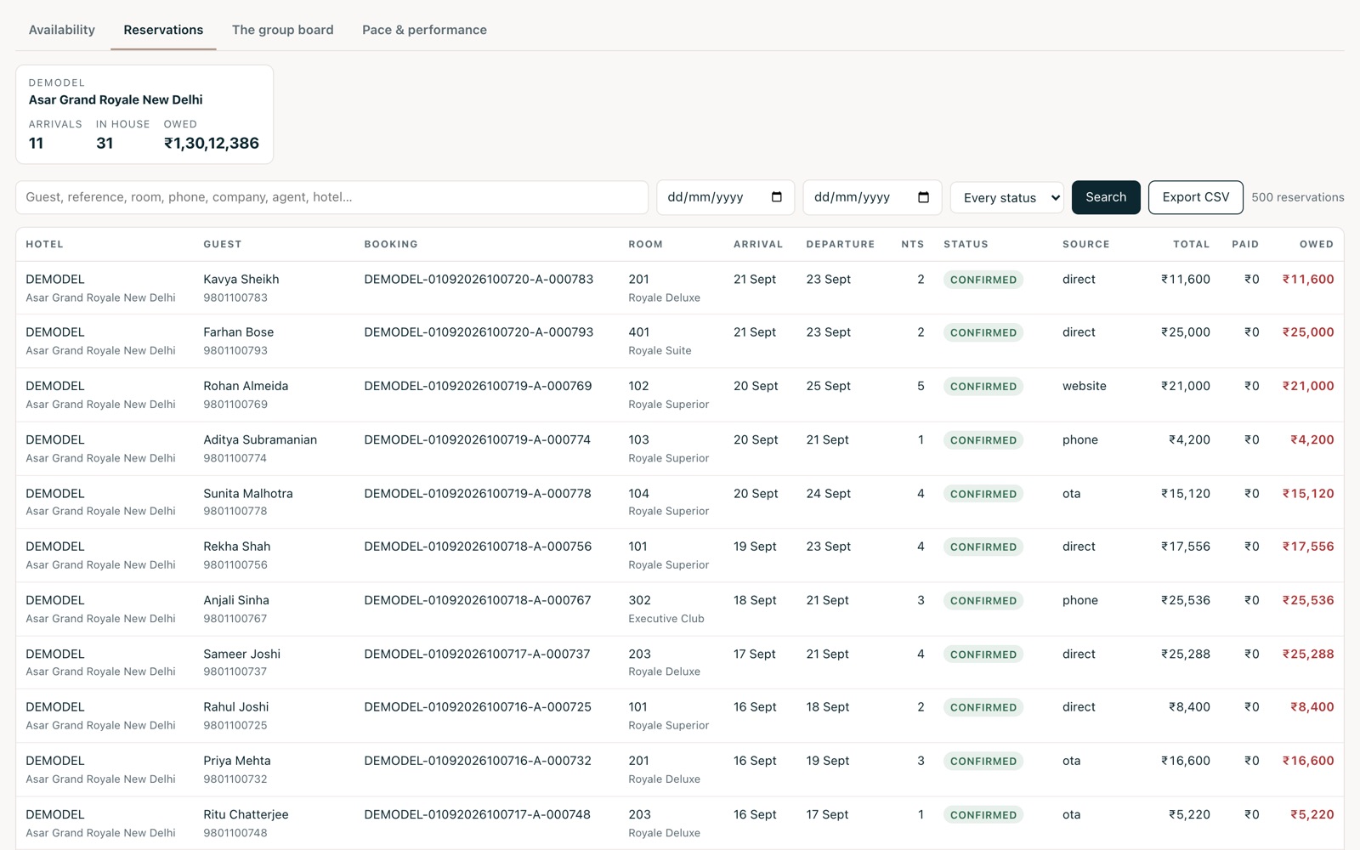Click the STATUS column header
The image size is (1360, 850).
click(966, 244)
